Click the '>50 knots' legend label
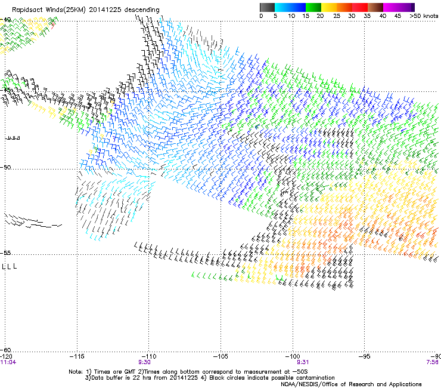 point(424,16)
